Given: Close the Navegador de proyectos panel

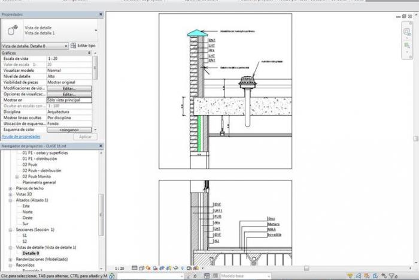Looking at the screenshot, I should (x=99, y=146).
